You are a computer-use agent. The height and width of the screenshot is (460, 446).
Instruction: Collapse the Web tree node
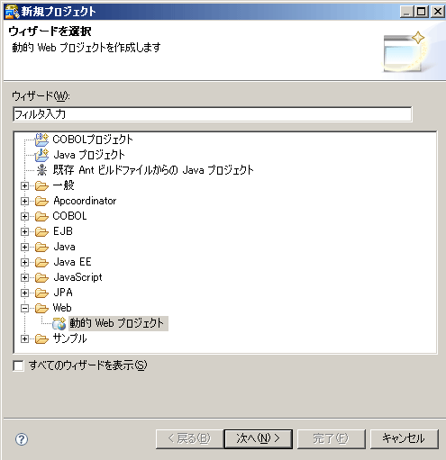pyautogui.click(x=24, y=309)
